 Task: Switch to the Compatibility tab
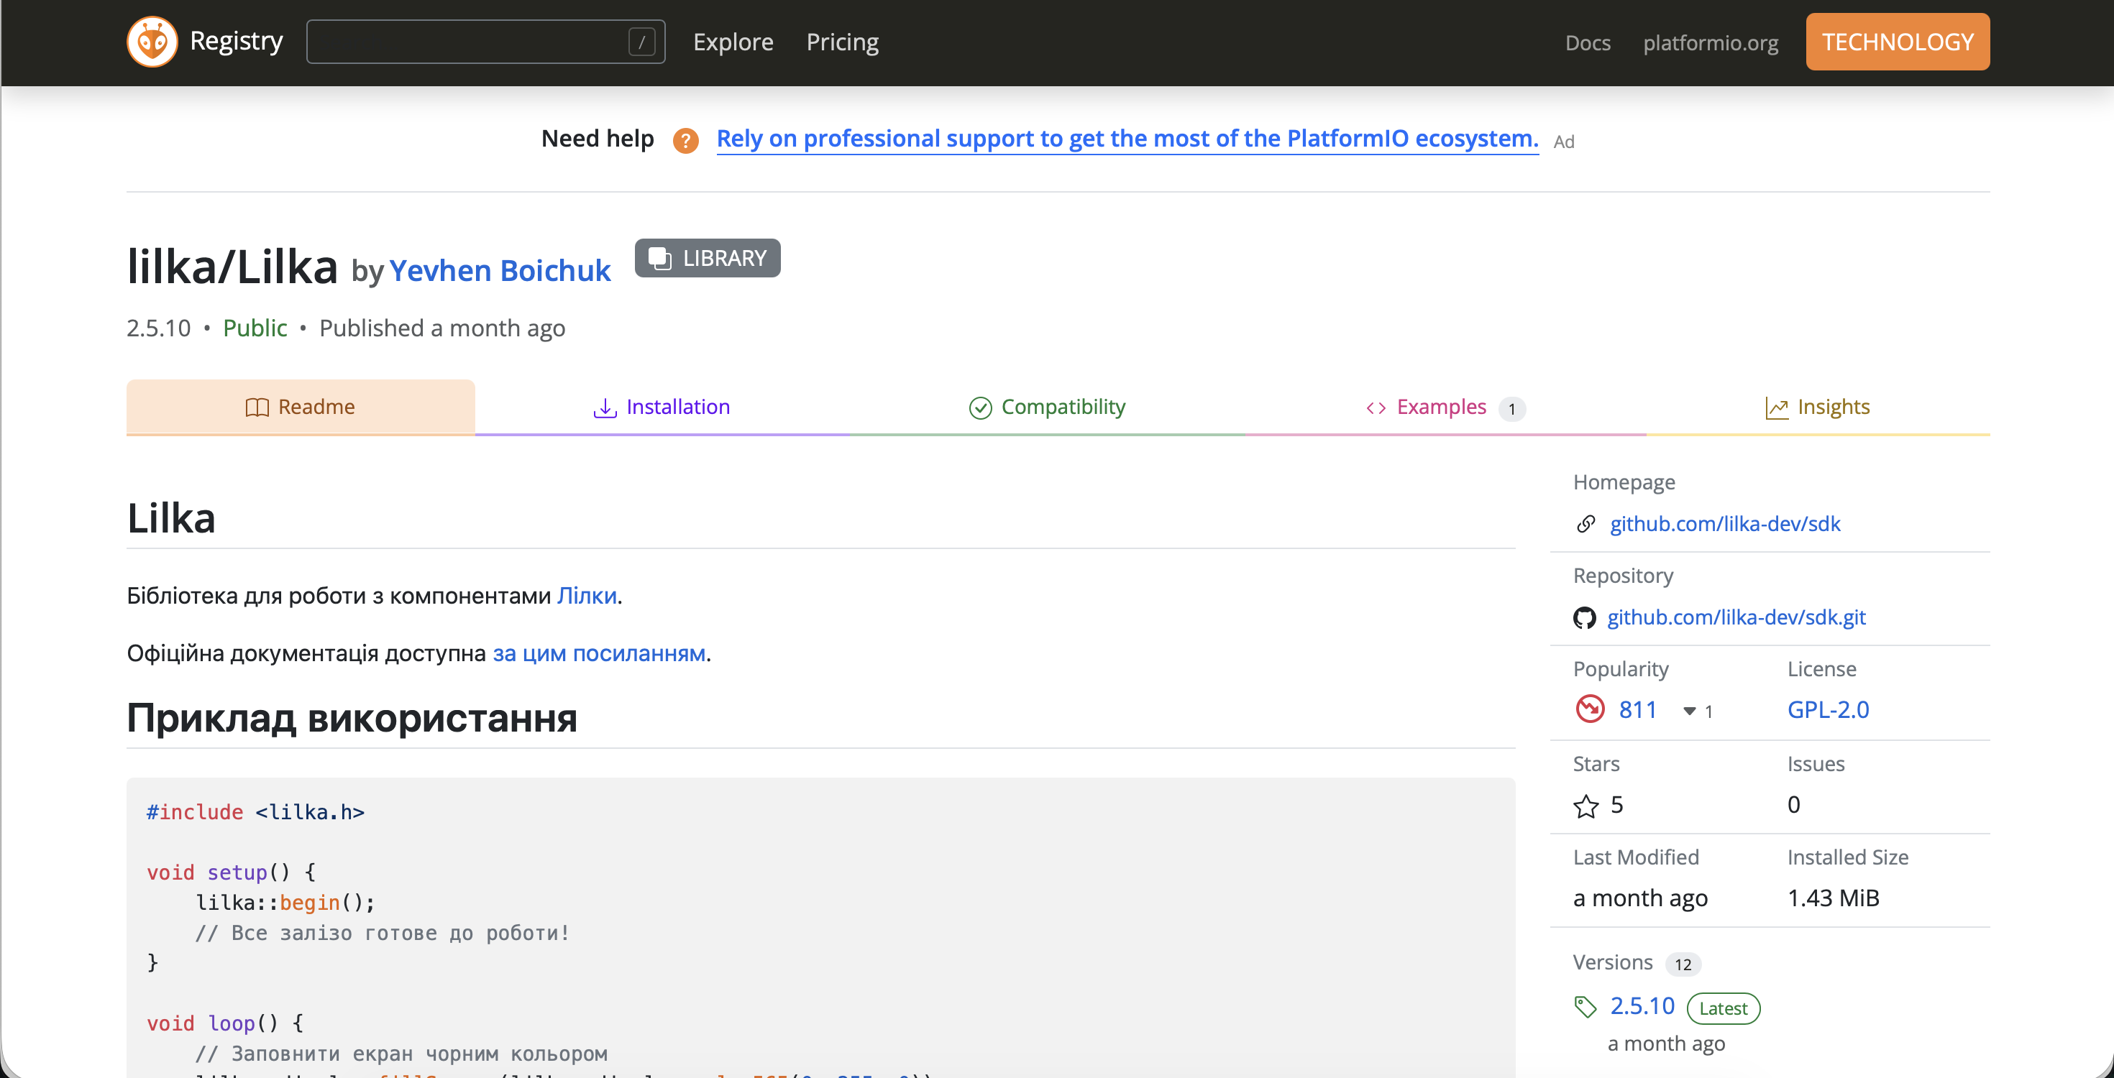pos(1046,407)
